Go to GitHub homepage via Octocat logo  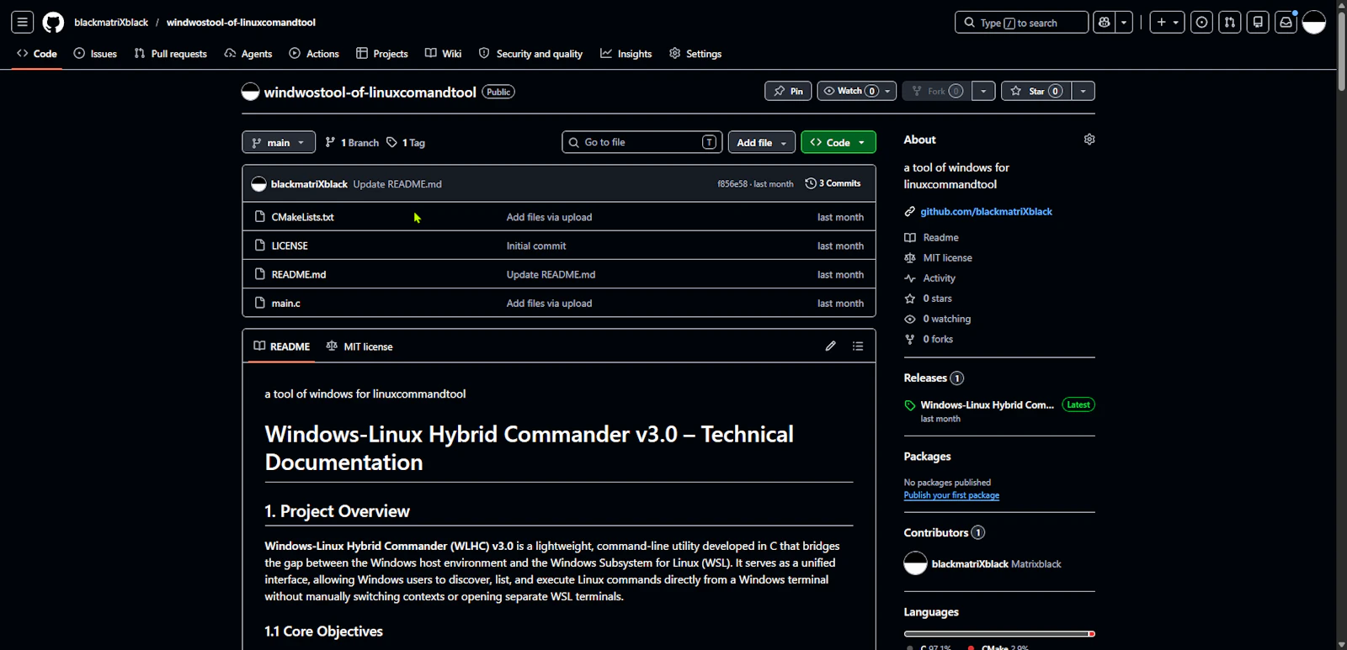pos(53,23)
